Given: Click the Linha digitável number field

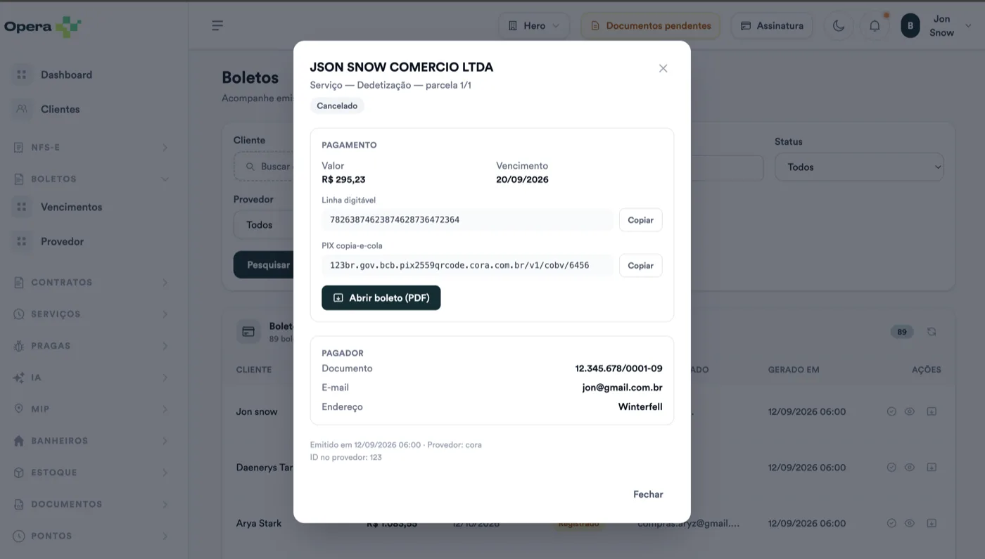Looking at the screenshot, I should coord(467,220).
